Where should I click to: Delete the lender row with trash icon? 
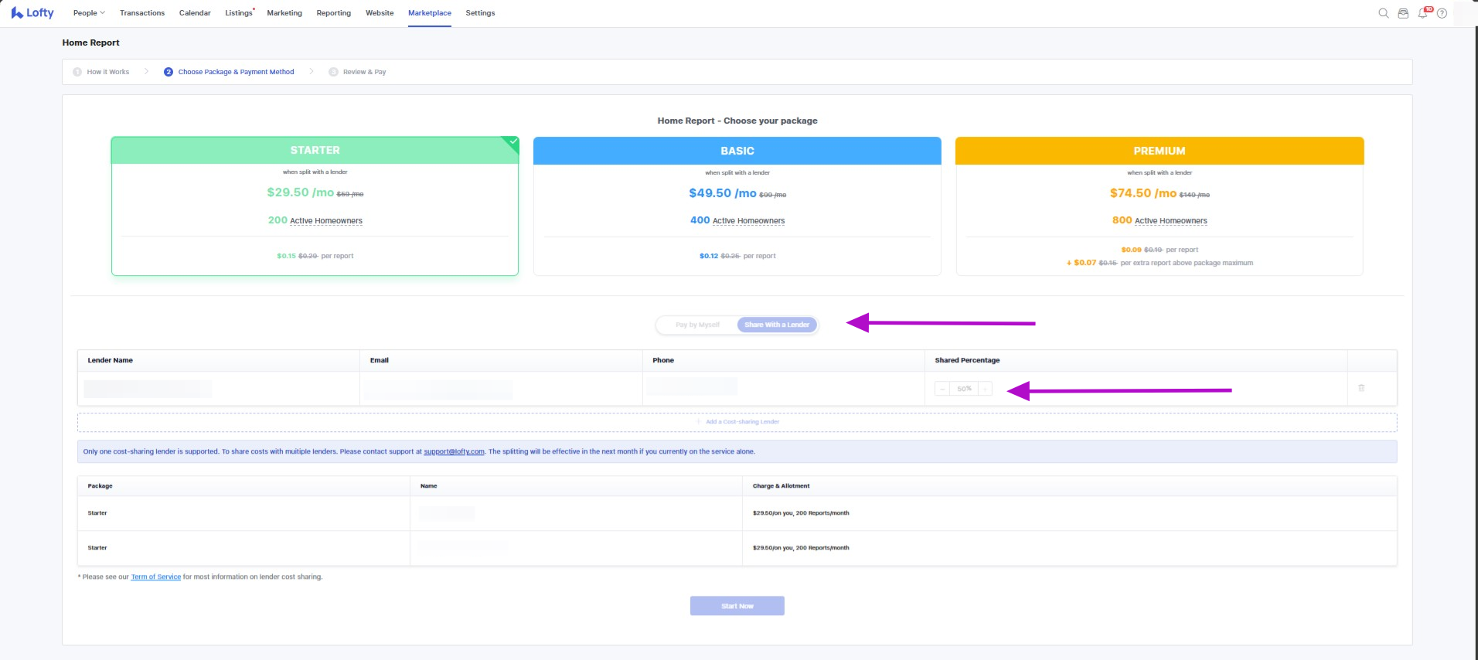click(1361, 388)
